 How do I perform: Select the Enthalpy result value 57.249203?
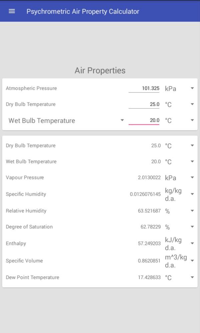(x=149, y=244)
